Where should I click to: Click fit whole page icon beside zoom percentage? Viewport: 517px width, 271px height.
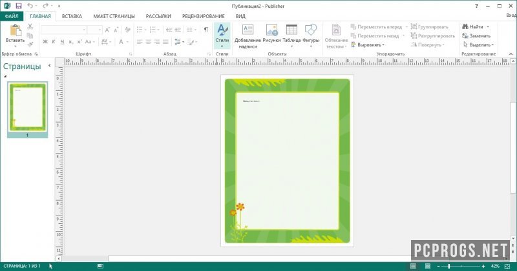click(507, 266)
